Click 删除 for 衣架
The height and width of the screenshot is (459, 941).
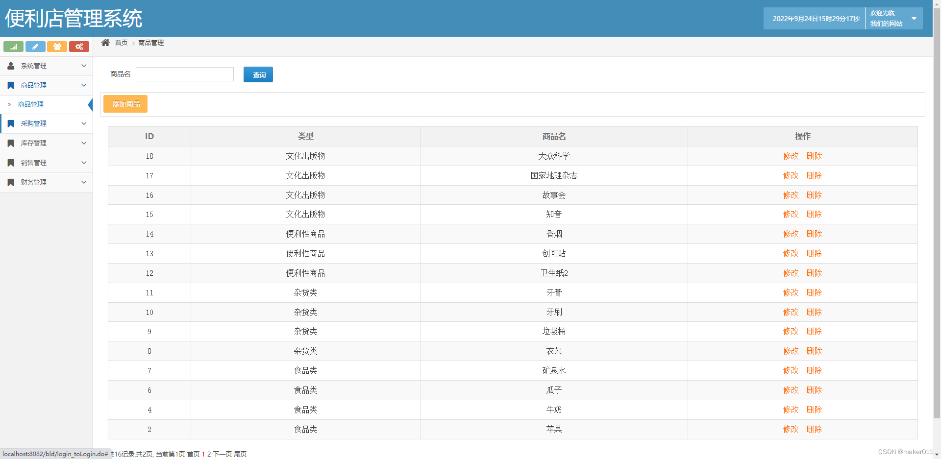click(814, 351)
